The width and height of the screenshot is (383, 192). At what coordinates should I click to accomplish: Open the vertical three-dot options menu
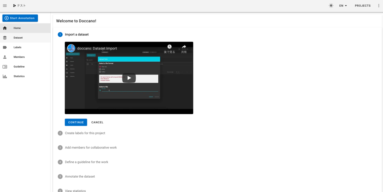click(379, 6)
